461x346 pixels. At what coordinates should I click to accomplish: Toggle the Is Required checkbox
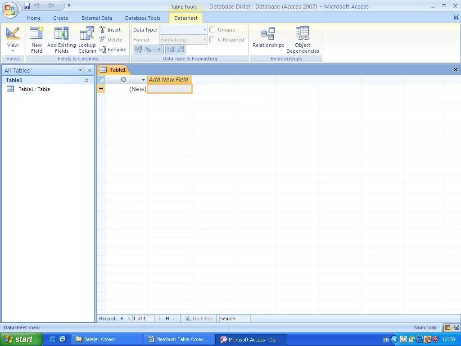click(212, 40)
